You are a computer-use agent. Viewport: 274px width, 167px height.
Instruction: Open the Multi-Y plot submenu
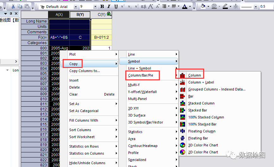(x=152, y=85)
